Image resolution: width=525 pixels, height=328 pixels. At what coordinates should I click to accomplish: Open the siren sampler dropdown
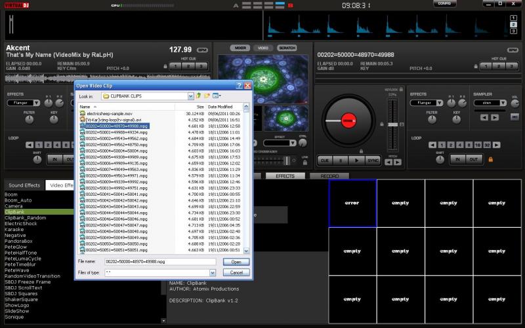(503, 103)
